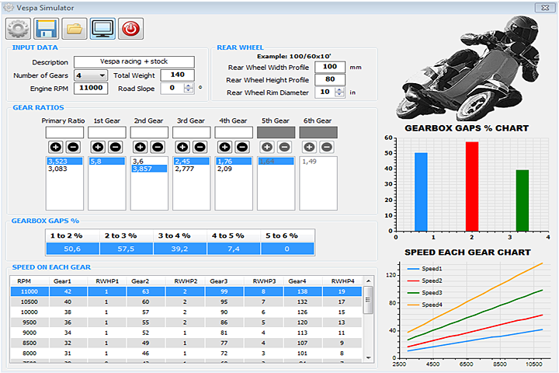559x373 pixels.
Task: Click the Road Slope spinner arrows
Action: coord(188,88)
